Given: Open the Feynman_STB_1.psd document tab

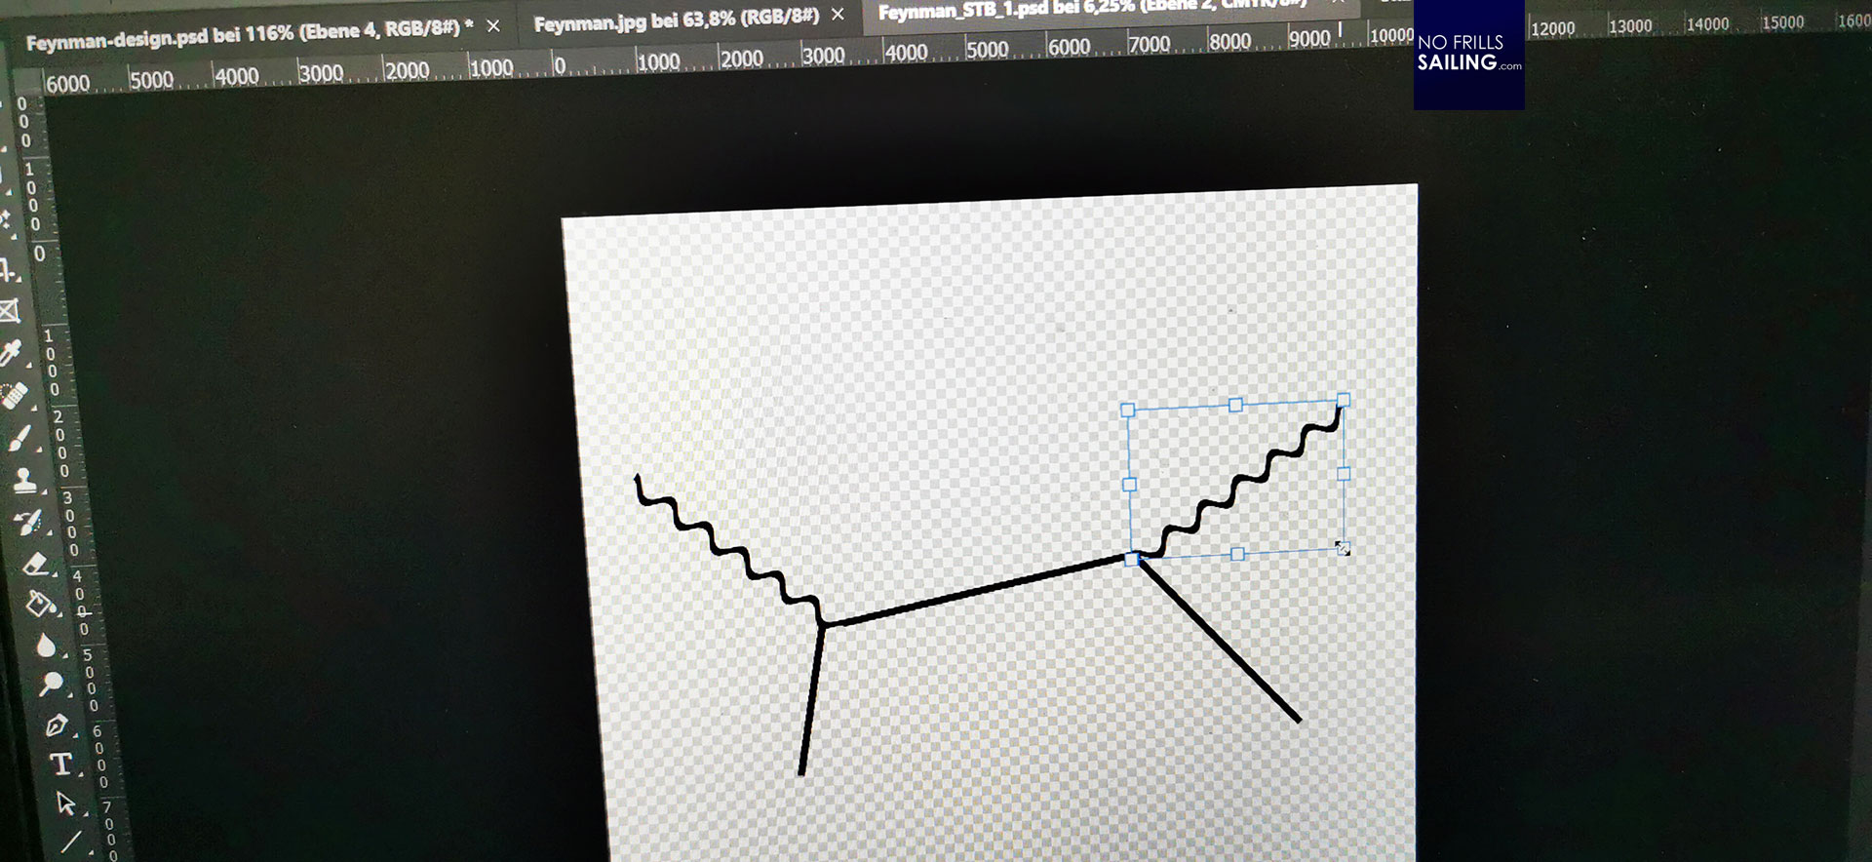Looking at the screenshot, I should click(1092, 8).
